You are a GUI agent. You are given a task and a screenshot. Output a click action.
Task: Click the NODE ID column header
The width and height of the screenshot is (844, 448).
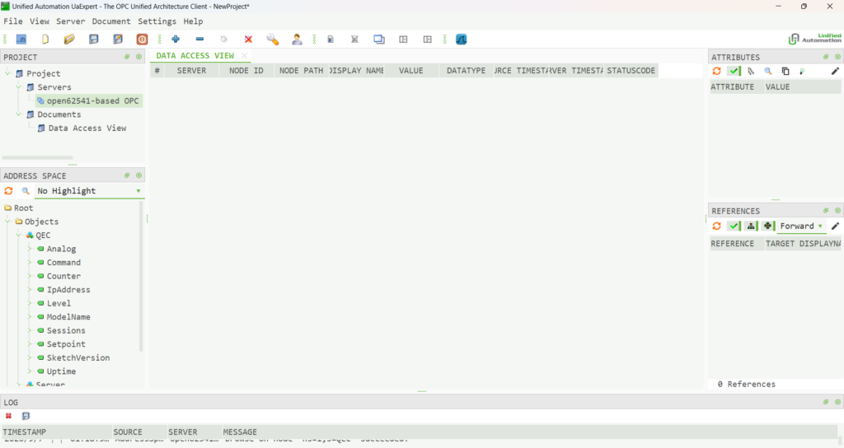coord(246,71)
